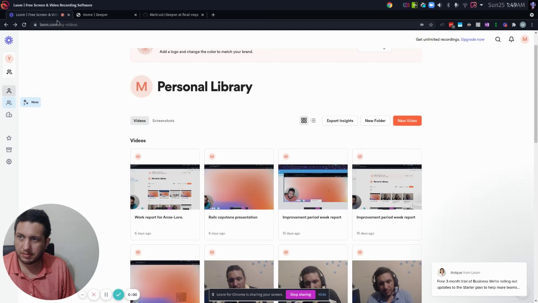Open the shared team library icon
Image resolution: width=538 pixels, height=303 pixels.
click(x=9, y=103)
